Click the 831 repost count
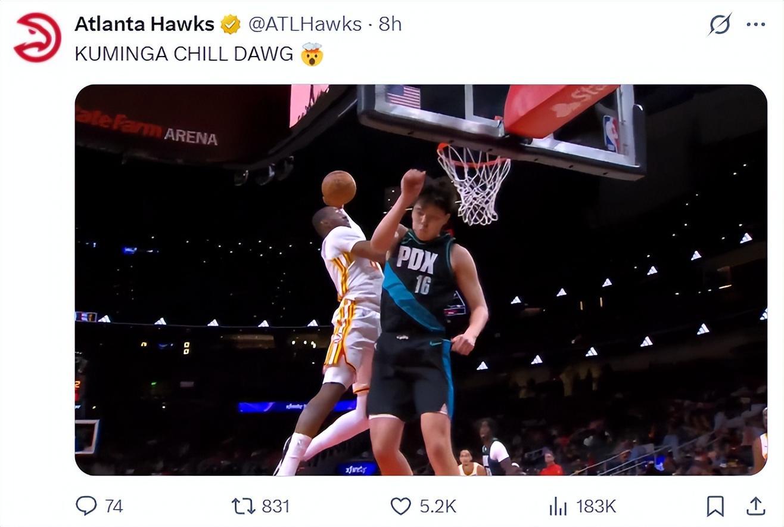 275,507
